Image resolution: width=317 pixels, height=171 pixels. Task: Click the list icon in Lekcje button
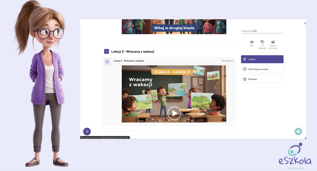[245, 59]
